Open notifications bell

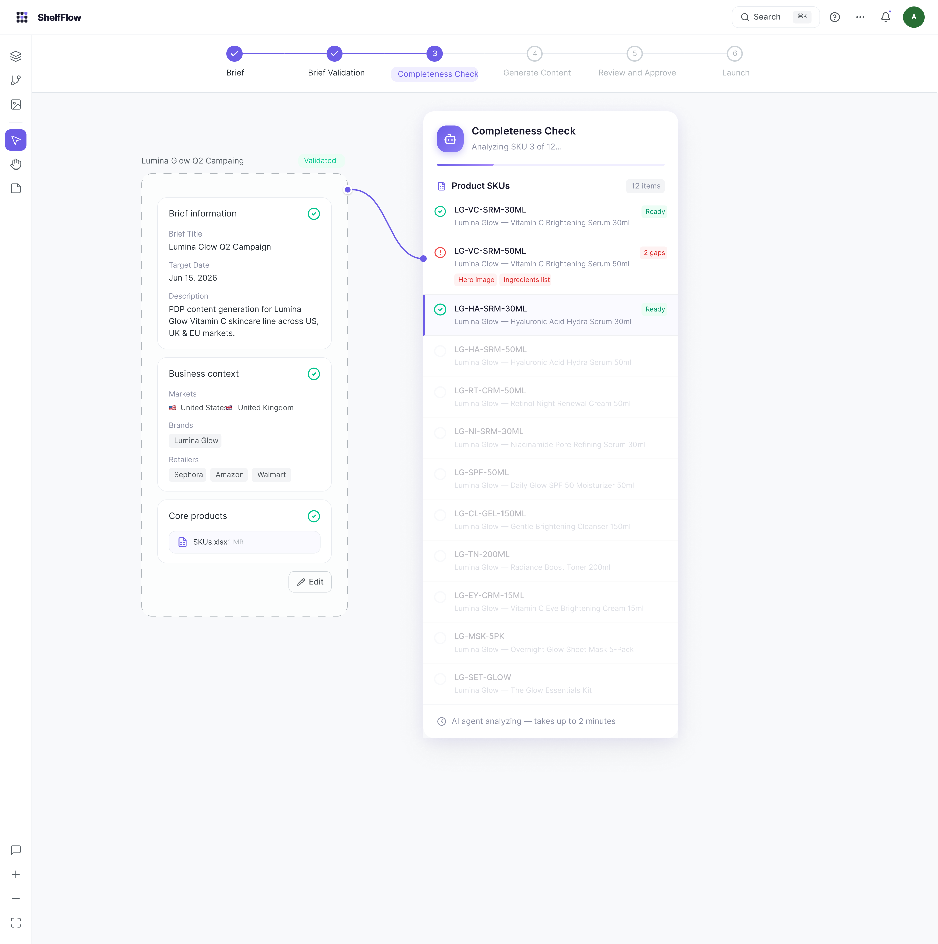tap(885, 17)
